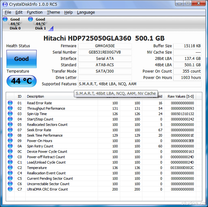The height and width of the screenshot is (207, 208).
Task: Click the 44 °C temperature button
Action: [x=22, y=81]
